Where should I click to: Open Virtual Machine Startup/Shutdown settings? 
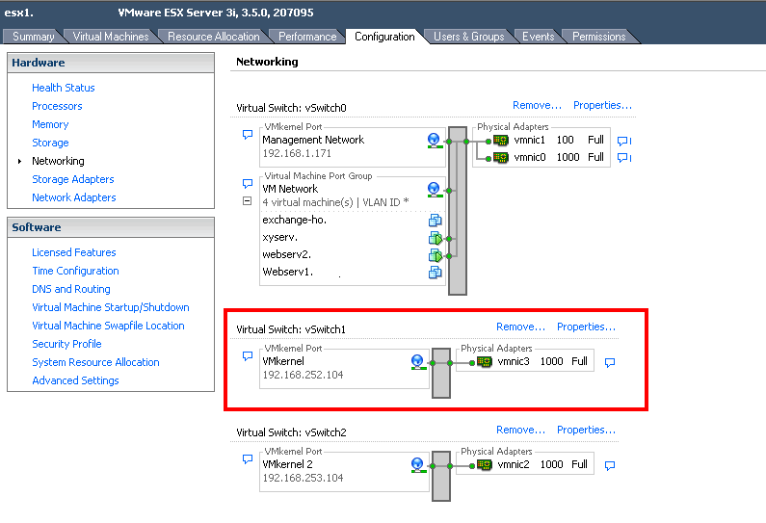[111, 307]
